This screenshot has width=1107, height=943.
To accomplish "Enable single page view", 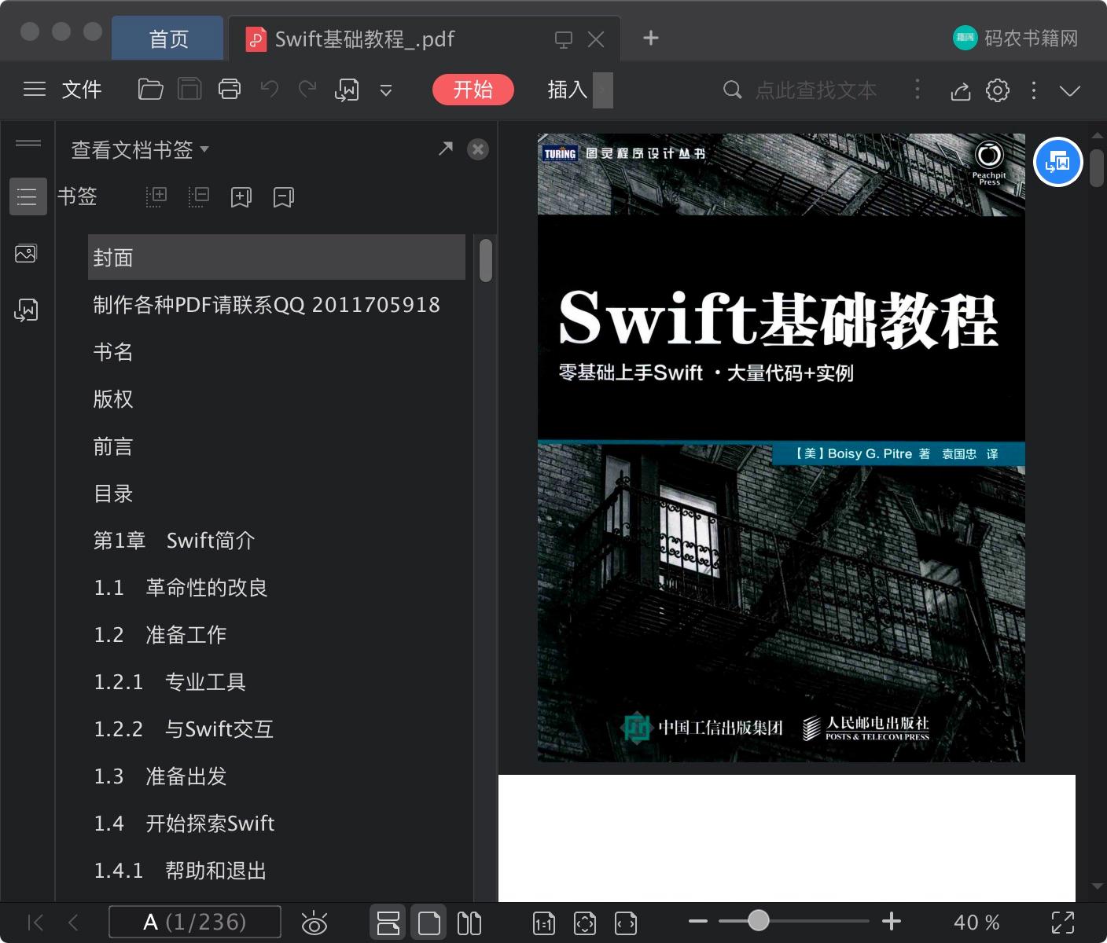I will pyautogui.click(x=429, y=923).
